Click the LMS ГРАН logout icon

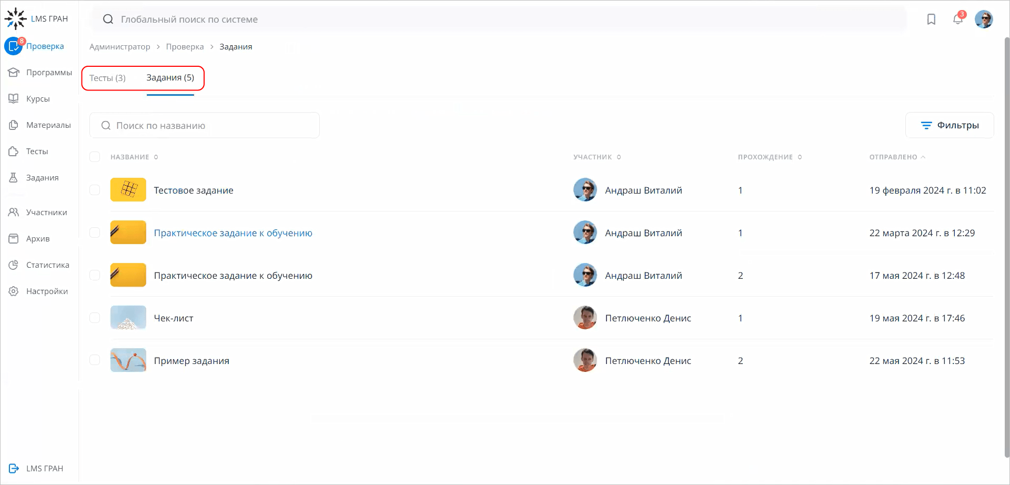14,468
